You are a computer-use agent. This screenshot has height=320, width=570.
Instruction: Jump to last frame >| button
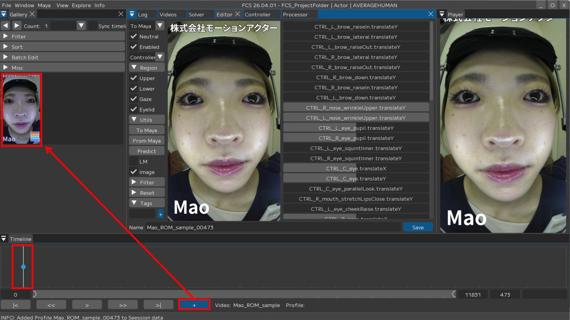coord(158,305)
